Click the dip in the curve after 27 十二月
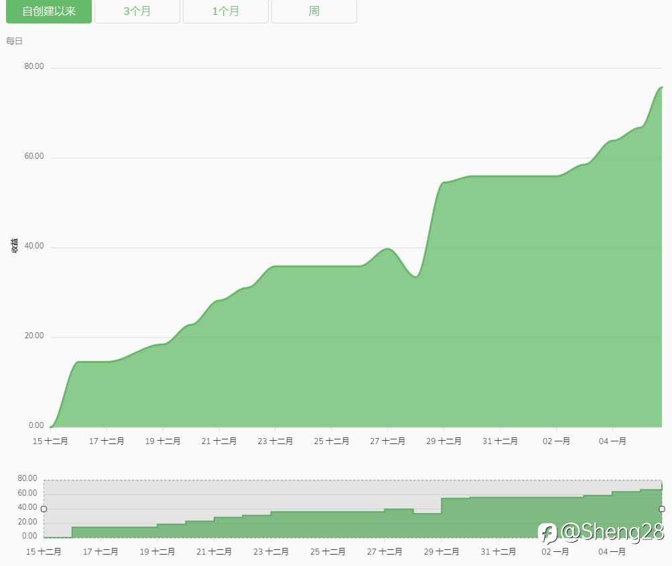Viewport: 672px width, 566px height. point(415,277)
